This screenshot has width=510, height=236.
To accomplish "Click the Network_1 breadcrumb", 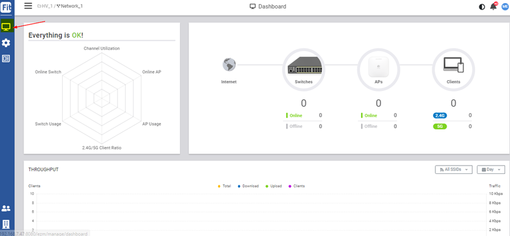I will click(70, 6).
